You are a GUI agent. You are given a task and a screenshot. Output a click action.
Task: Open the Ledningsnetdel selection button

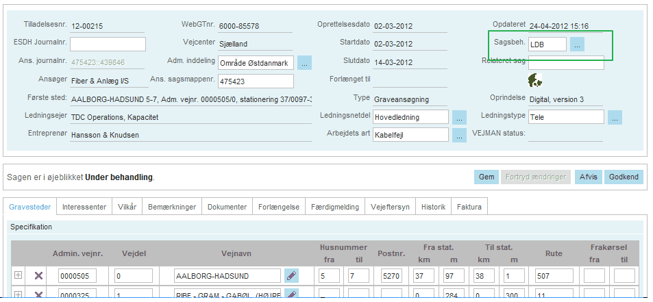[459, 117]
